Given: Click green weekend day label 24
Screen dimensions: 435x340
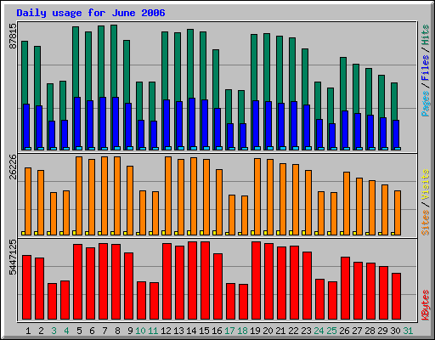Looking at the screenshot, I should (x=319, y=331).
